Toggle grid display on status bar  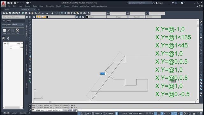pyautogui.click(x=147, y=114)
